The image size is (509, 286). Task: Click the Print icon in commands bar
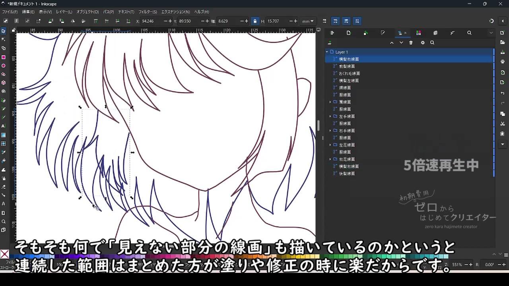click(x=503, y=62)
